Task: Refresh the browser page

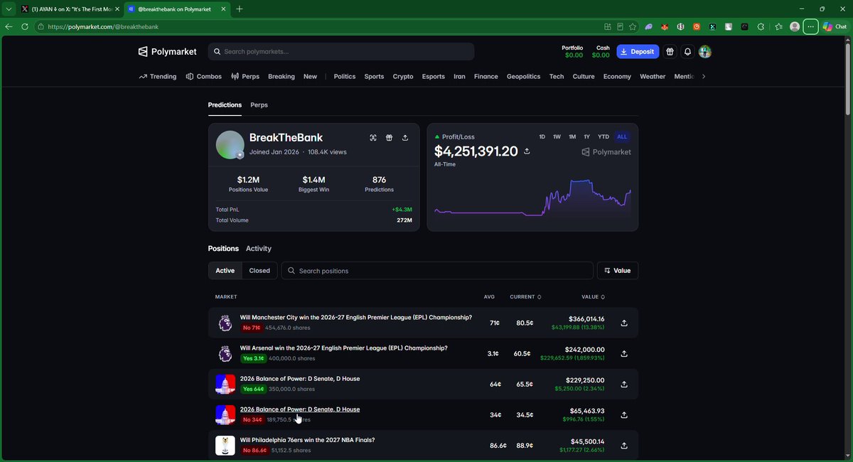Action: (x=25, y=26)
